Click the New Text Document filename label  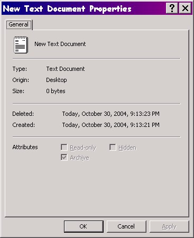click(x=60, y=44)
